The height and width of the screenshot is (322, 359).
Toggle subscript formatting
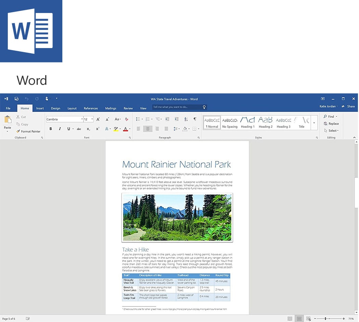[88, 129]
